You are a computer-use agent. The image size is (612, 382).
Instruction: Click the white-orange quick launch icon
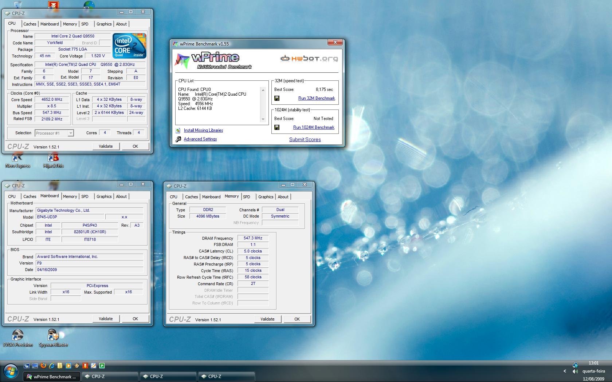point(94,366)
